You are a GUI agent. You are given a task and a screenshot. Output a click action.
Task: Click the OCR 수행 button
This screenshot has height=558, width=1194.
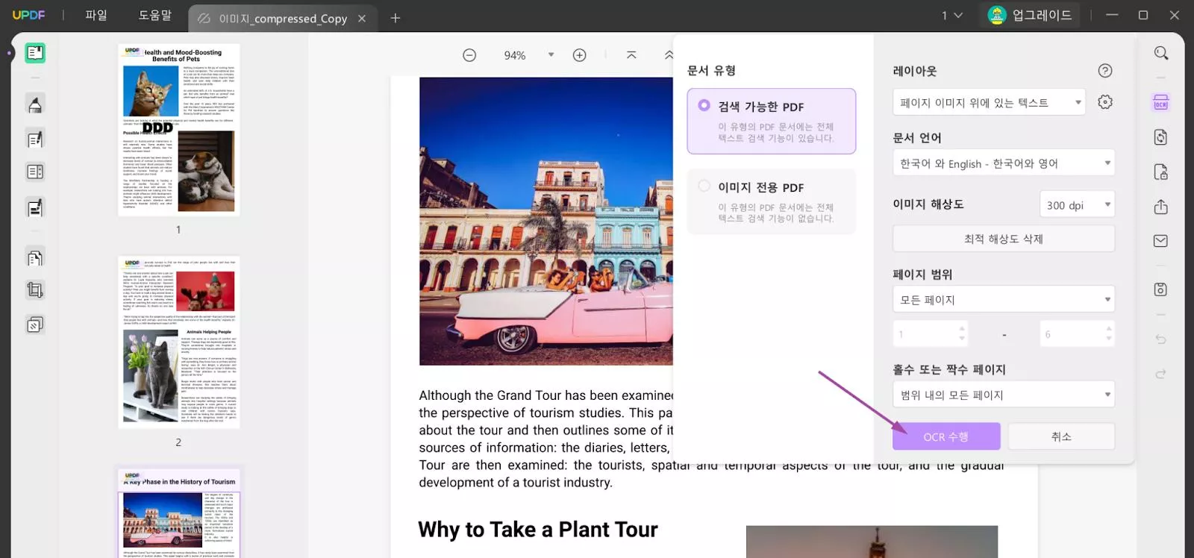point(946,437)
